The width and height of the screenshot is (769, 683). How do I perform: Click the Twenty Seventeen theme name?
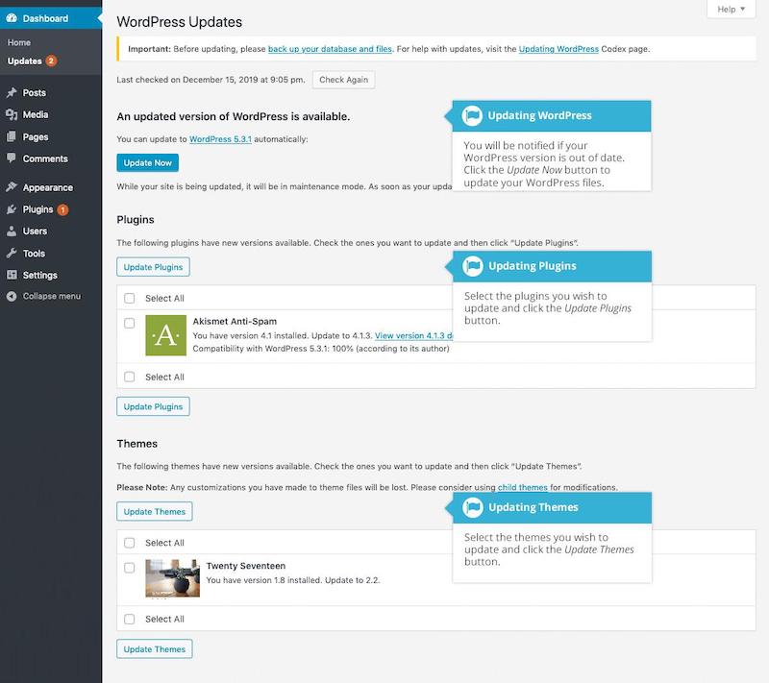tap(246, 566)
